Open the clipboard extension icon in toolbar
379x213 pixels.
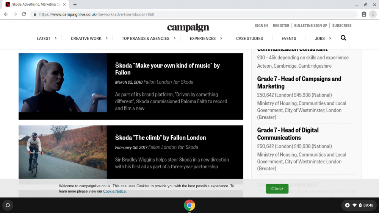pos(364,14)
